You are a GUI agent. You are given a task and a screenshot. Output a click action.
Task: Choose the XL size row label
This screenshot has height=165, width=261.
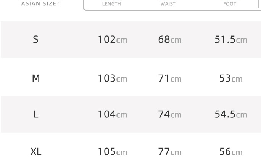point(35,151)
